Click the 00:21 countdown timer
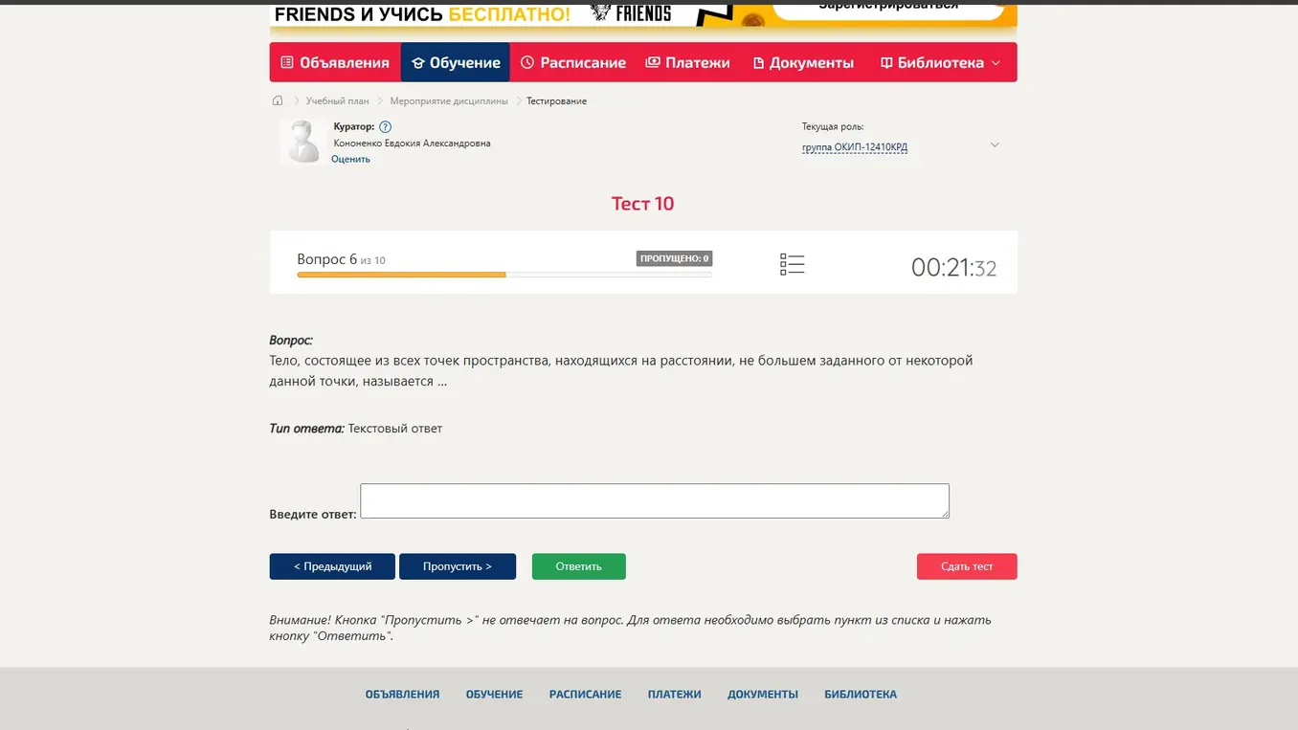The width and height of the screenshot is (1298, 730). pos(953,267)
